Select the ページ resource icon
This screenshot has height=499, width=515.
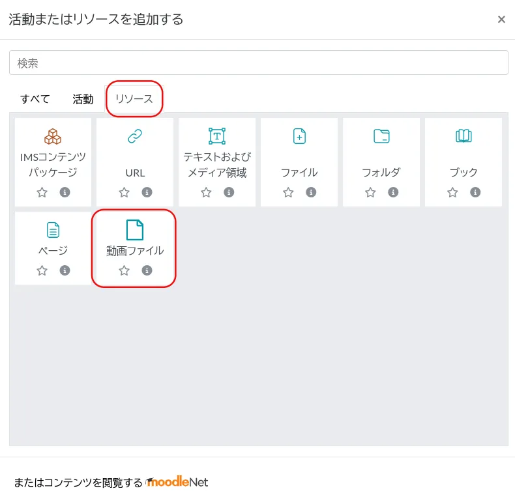click(x=53, y=230)
